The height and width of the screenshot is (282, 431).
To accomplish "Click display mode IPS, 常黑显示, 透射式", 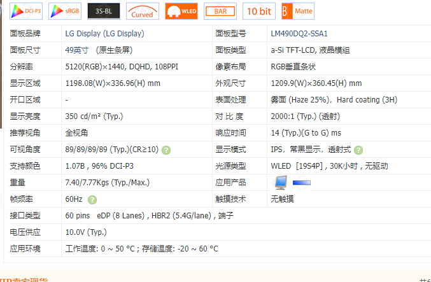I will pyautogui.click(x=311, y=149).
